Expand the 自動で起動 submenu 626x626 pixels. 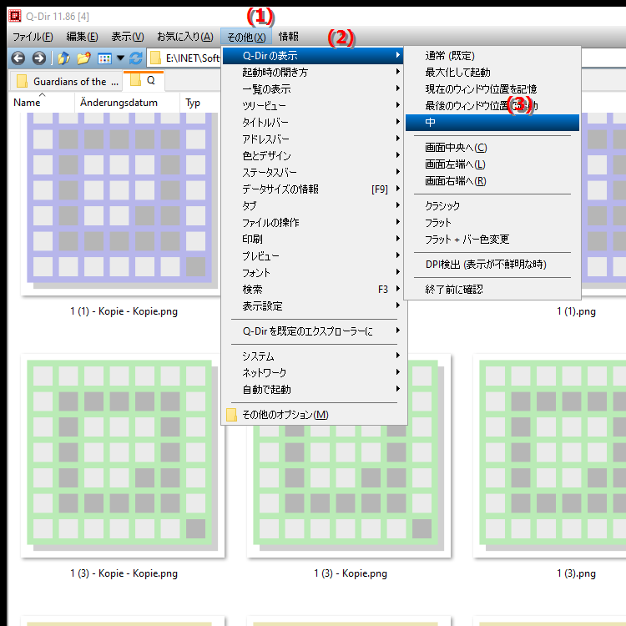(313, 390)
